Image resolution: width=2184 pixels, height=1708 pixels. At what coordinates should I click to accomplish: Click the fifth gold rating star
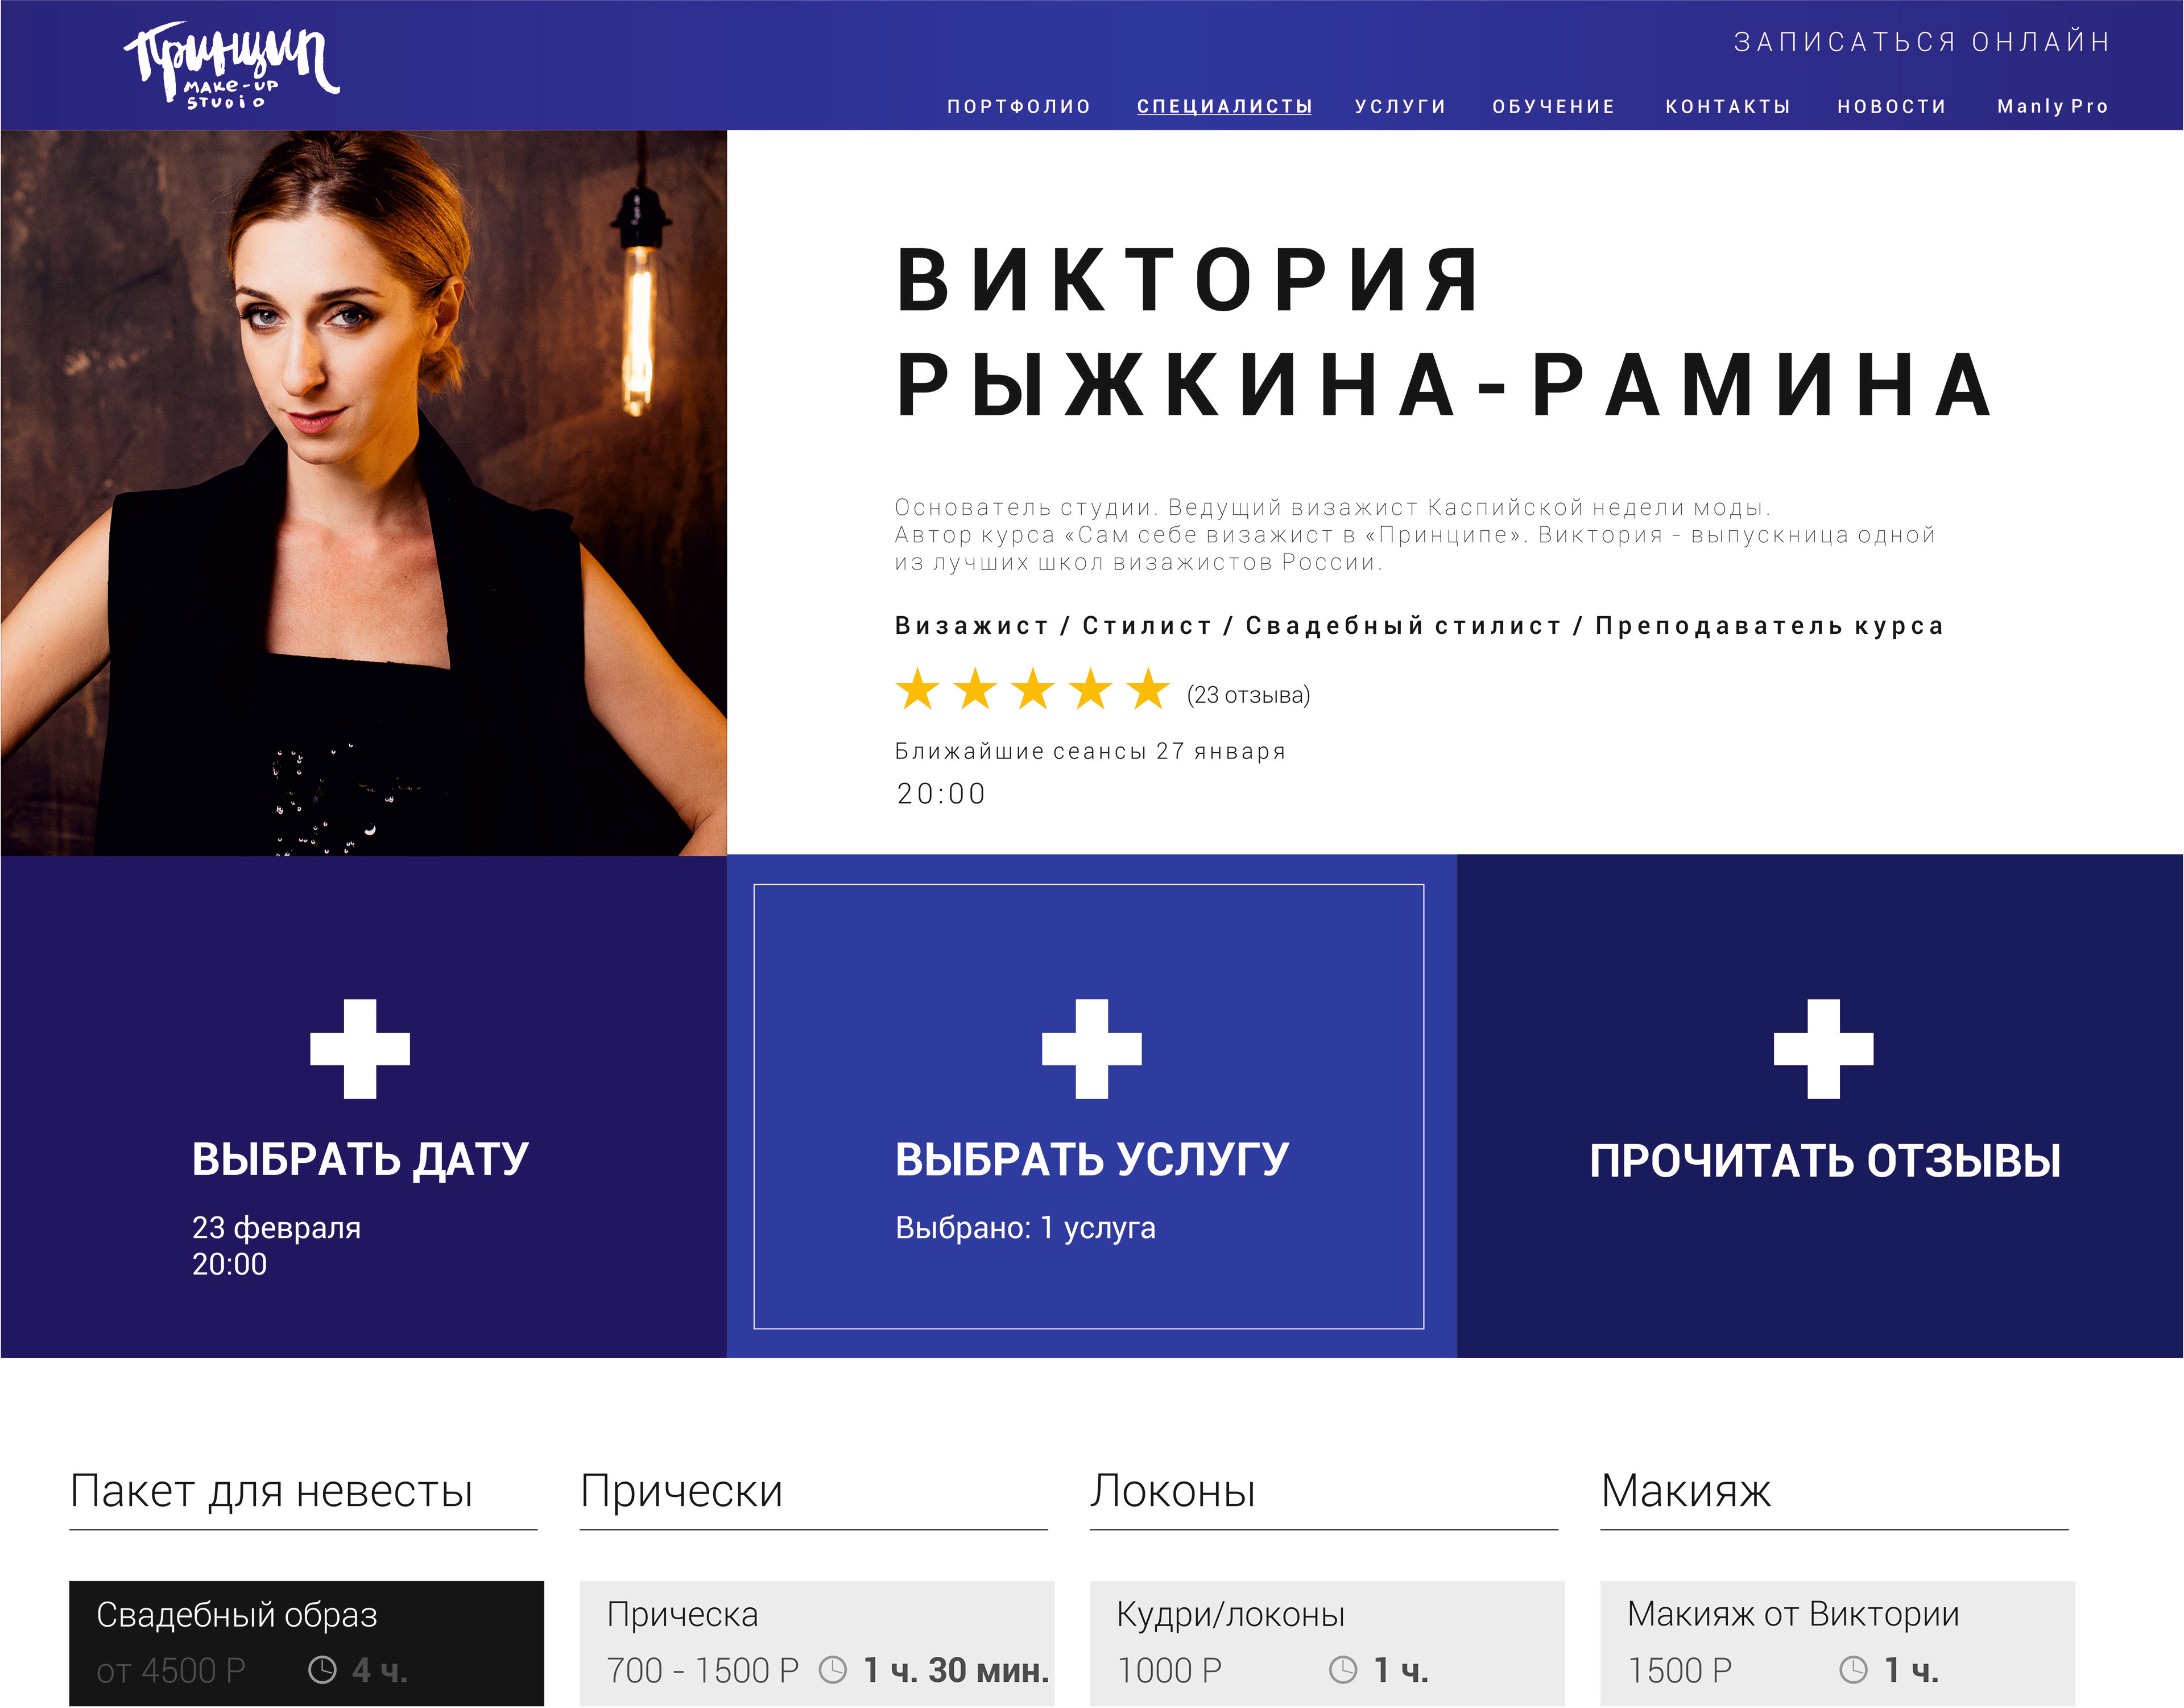[1148, 690]
